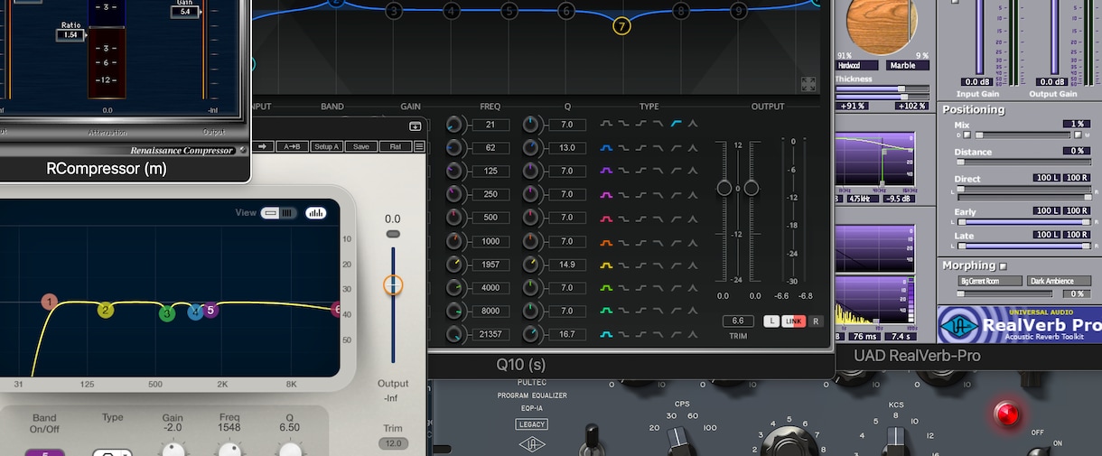Click the Flat button in the toolbar

tap(396, 146)
